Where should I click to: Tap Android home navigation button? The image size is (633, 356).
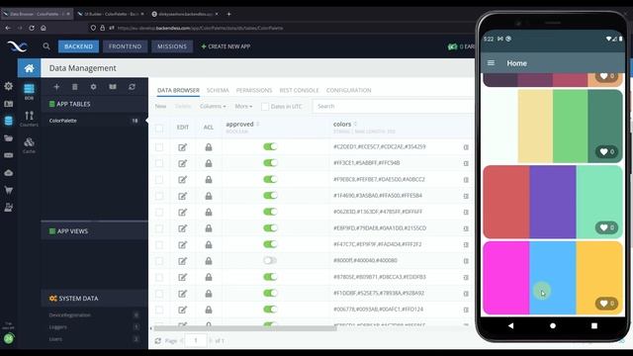point(553,325)
